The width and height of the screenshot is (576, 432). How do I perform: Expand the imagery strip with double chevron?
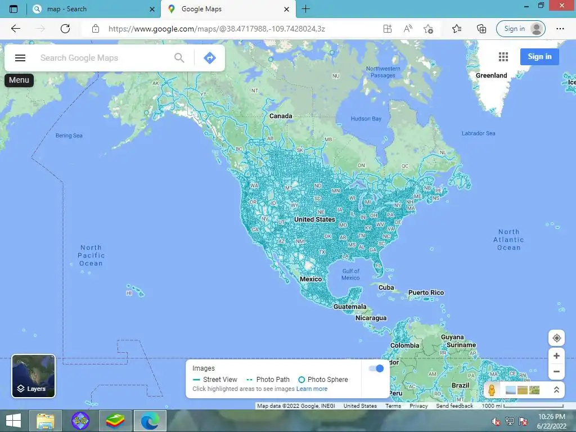coord(556,390)
